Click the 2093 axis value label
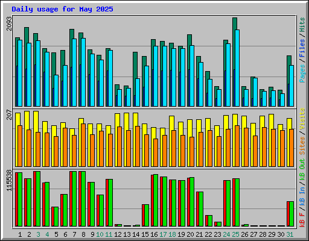 tap(9, 23)
